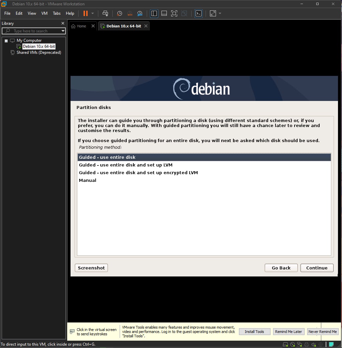Close the Library panel
The height and width of the screenshot is (348, 342).
[x=63, y=23]
